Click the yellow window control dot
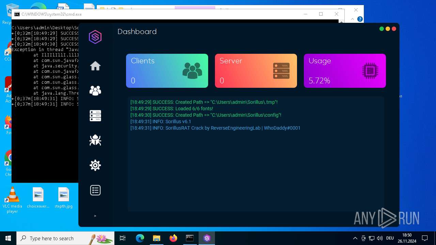 [388, 29]
